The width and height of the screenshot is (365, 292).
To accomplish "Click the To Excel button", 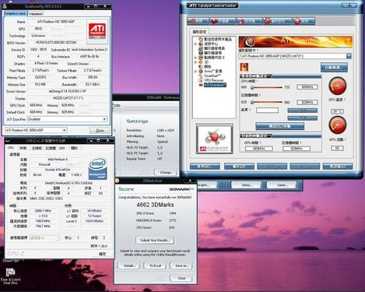I will 155,266.
